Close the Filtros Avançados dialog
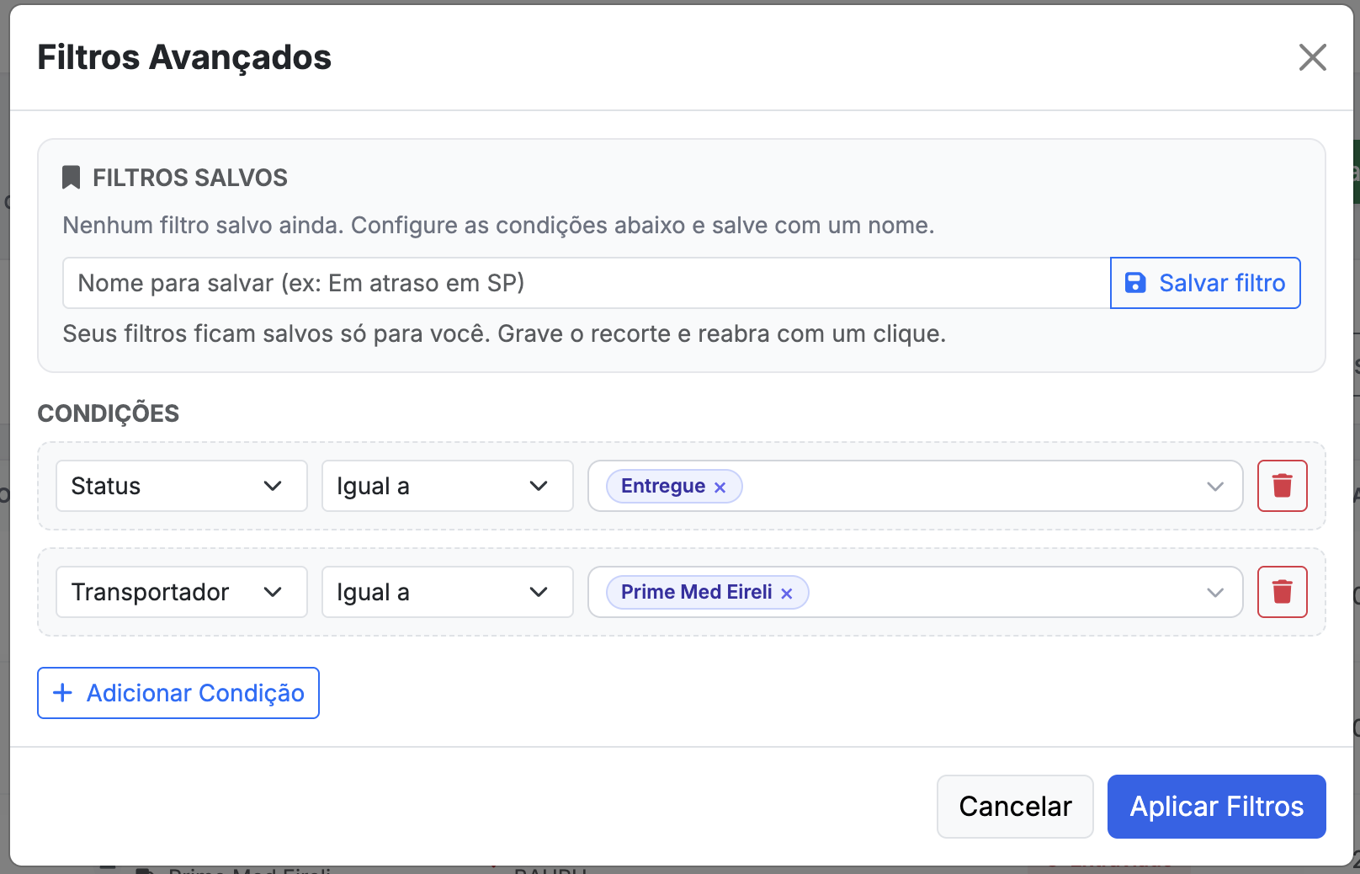1360x874 pixels. 1312,57
